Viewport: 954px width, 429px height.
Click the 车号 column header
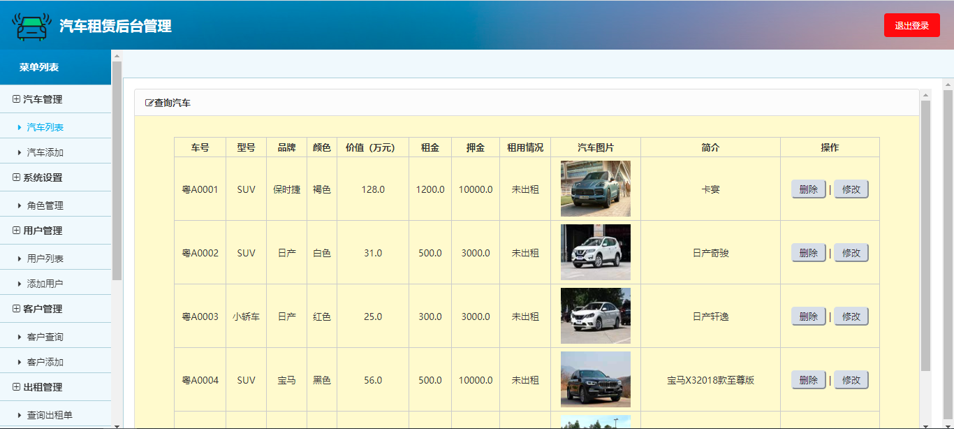coord(200,147)
